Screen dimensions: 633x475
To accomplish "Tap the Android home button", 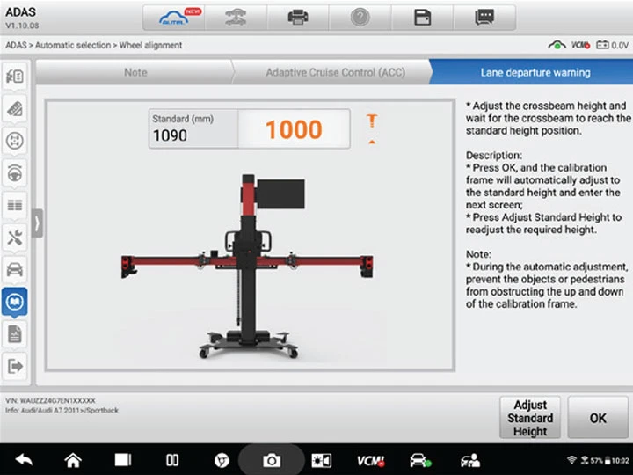I will click(x=73, y=459).
